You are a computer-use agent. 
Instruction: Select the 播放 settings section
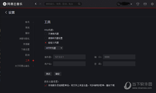[x=27, y=33]
